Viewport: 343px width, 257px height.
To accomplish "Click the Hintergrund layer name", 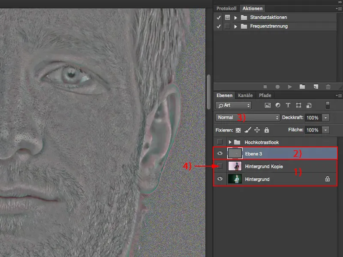I will [x=257, y=179].
